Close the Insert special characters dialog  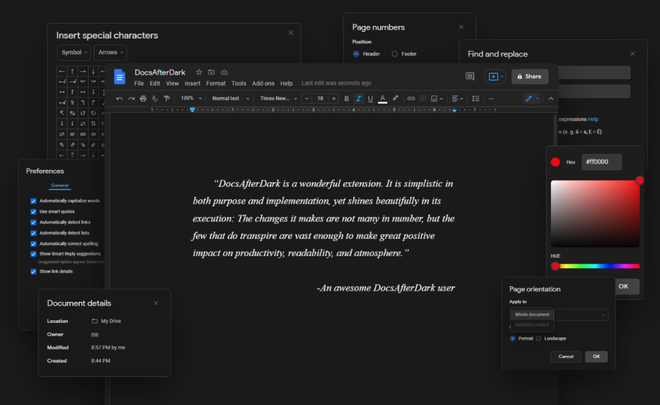(291, 33)
